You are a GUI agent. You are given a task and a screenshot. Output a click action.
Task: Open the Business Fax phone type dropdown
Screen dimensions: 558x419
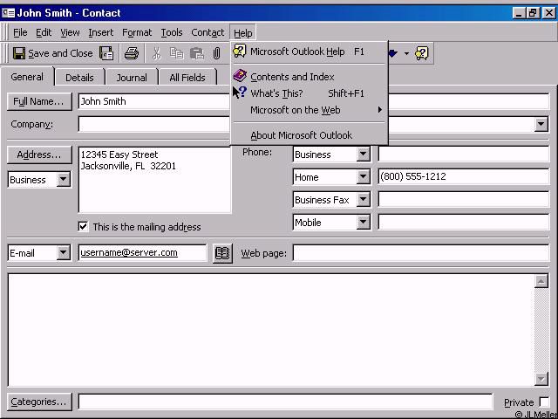(x=363, y=200)
